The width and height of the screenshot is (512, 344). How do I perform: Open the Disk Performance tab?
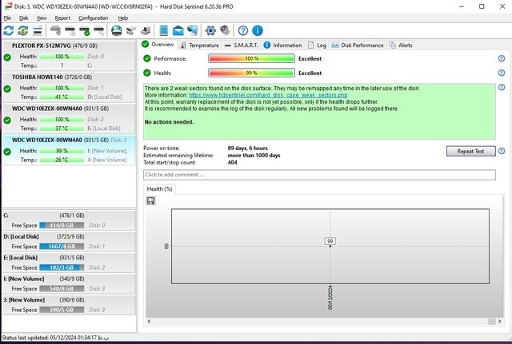click(357, 45)
